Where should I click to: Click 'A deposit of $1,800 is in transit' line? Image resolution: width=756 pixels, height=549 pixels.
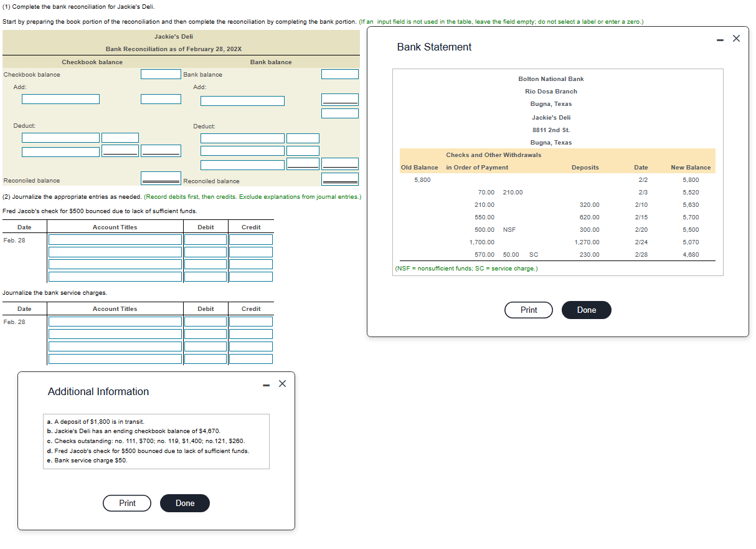pos(96,422)
